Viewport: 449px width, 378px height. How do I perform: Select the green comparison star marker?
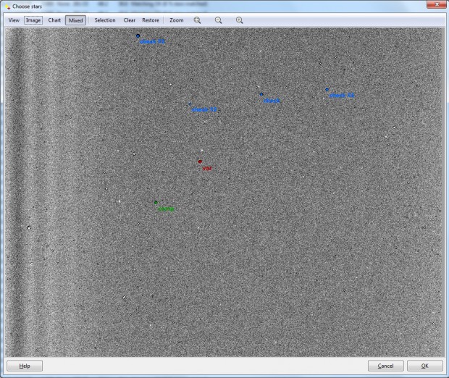pyautogui.click(x=156, y=203)
